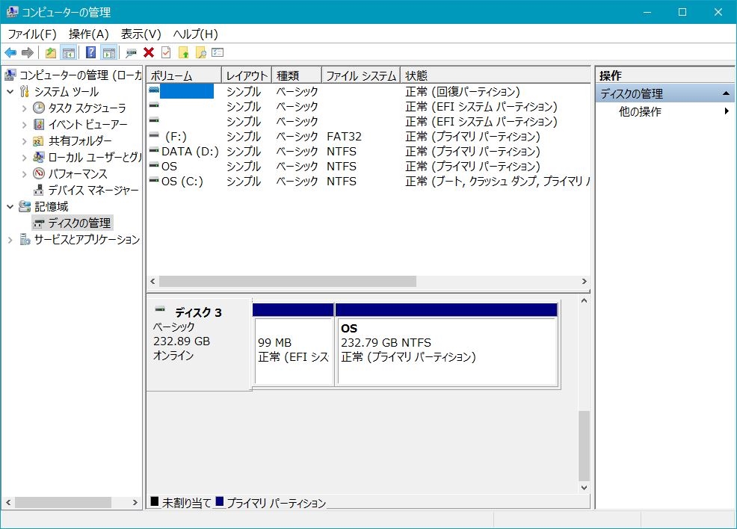Open the 操作(A) menu
The width and height of the screenshot is (737, 529).
tap(89, 34)
